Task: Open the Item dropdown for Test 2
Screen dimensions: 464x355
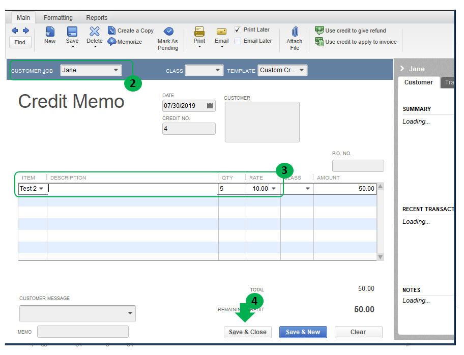Action: [41, 189]
